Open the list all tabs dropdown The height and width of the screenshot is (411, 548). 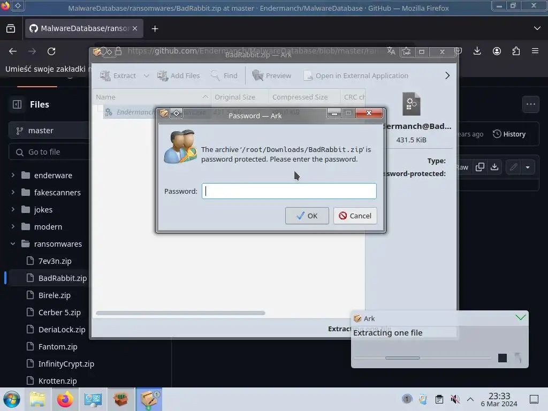[537, 28]
